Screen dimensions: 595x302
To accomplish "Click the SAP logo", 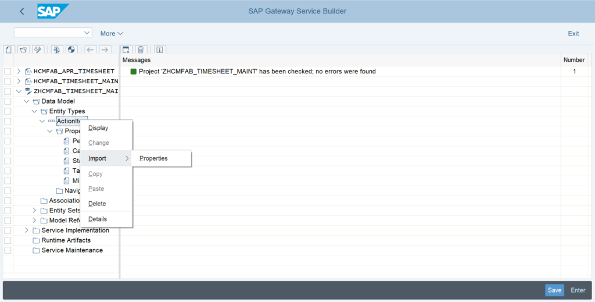I will pos(53,11).
